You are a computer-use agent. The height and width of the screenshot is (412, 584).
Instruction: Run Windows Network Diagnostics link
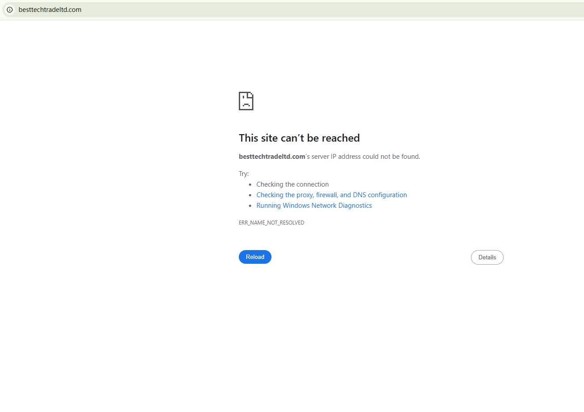pyautogui.click(x=314, y=206)
